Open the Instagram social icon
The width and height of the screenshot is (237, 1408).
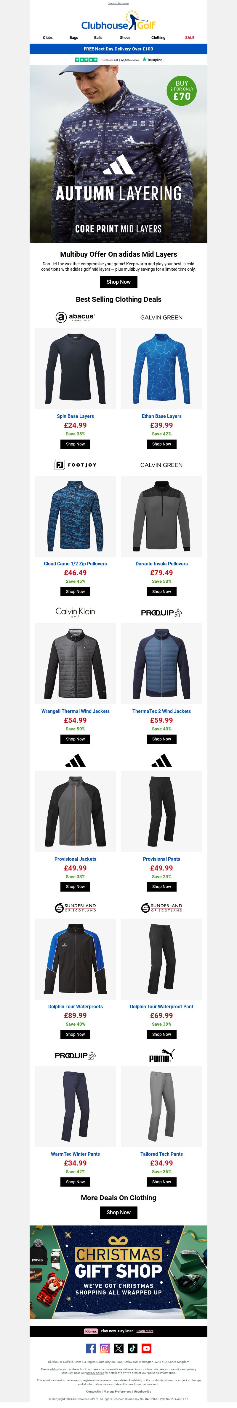[x=105, y=1348]
